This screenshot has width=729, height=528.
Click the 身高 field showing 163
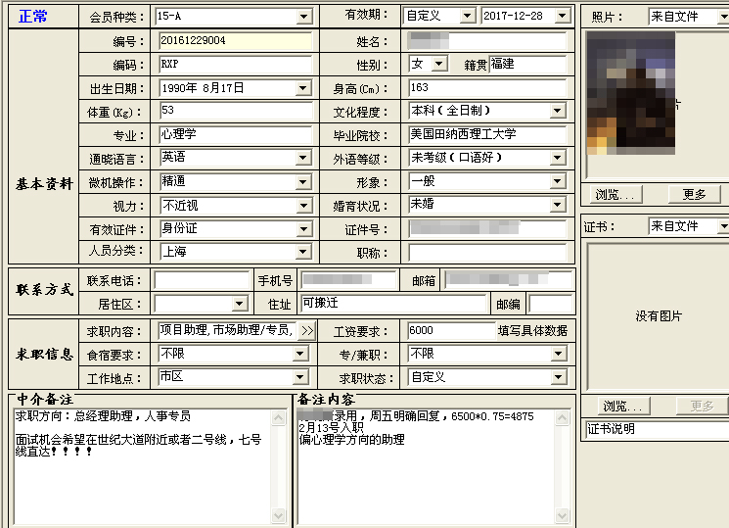pyautogui.click(x=487, y=88)
